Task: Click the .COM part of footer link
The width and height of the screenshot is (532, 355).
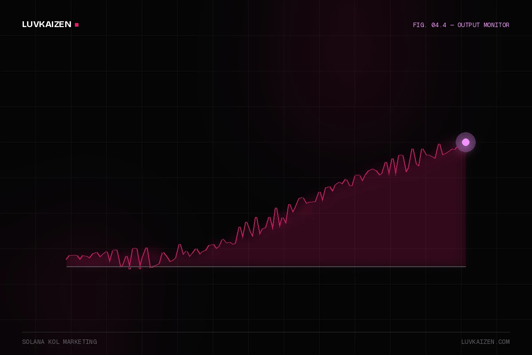Action: [502, 342]
